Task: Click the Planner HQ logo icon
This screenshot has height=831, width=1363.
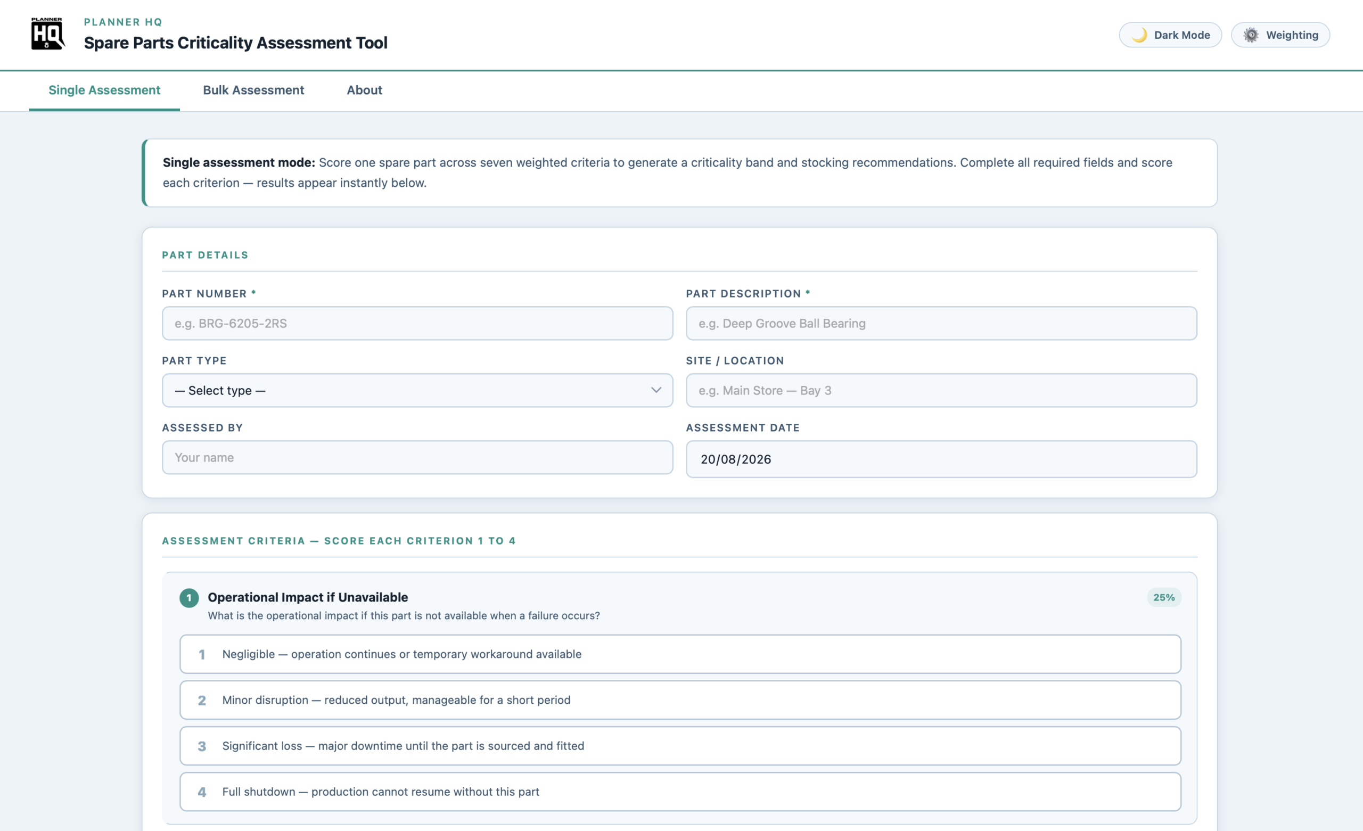Action: (x=47, y=34)
